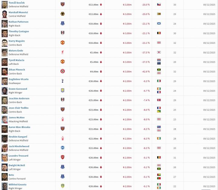
Task: Click the Wolves crest in Marshall Munetsi's row
Action: point(63,14)
